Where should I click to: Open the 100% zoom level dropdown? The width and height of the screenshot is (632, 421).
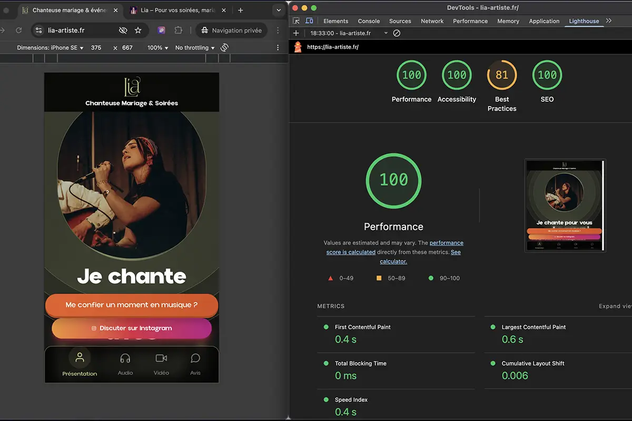tap(157, 47)
